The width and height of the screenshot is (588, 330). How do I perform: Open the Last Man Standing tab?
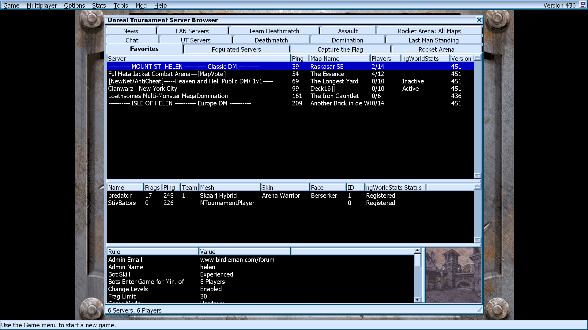click(x=434, y=40)
